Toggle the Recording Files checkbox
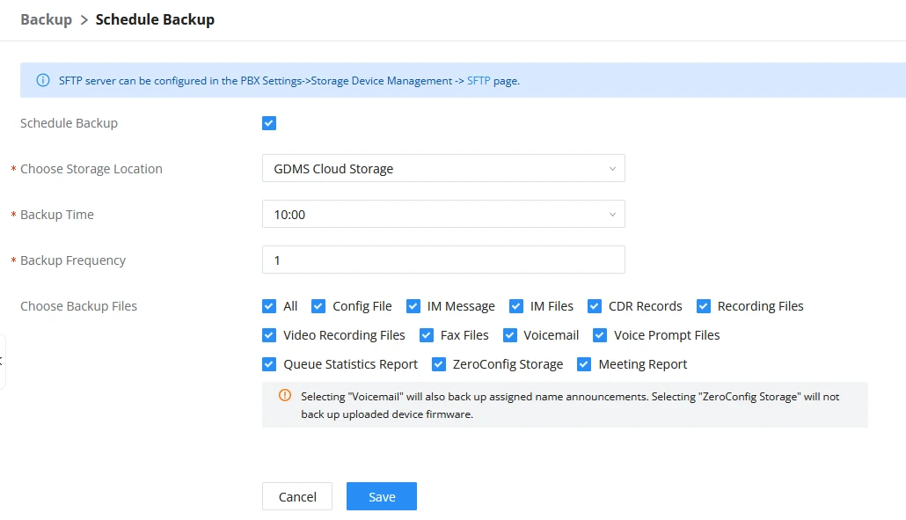The width and height of the screenshot is (906, 520). click(703, 306)
